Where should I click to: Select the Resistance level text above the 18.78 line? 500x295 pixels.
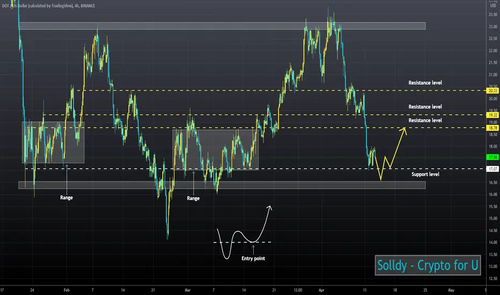click(425, 121)
